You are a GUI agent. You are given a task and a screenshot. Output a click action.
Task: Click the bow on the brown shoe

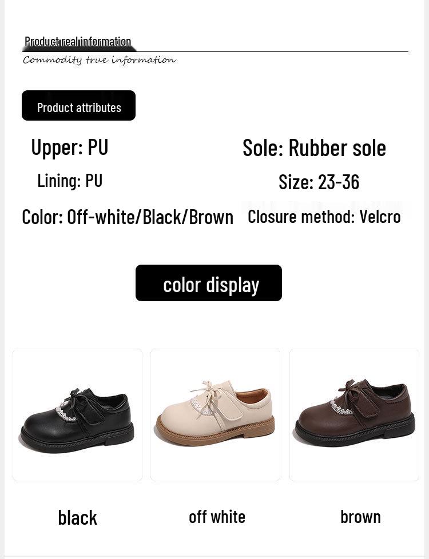351,389
